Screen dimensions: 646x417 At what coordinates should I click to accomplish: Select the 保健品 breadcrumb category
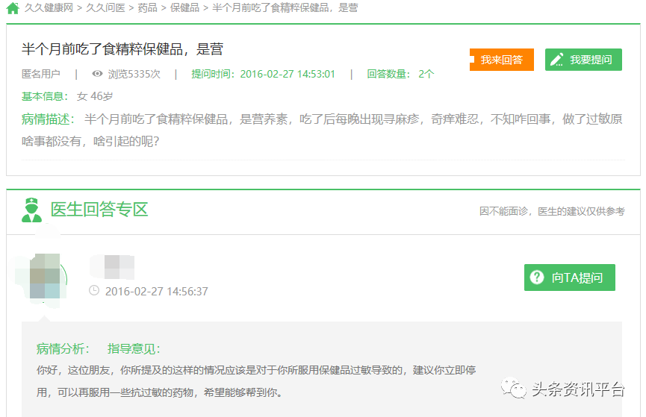point(184,7)
